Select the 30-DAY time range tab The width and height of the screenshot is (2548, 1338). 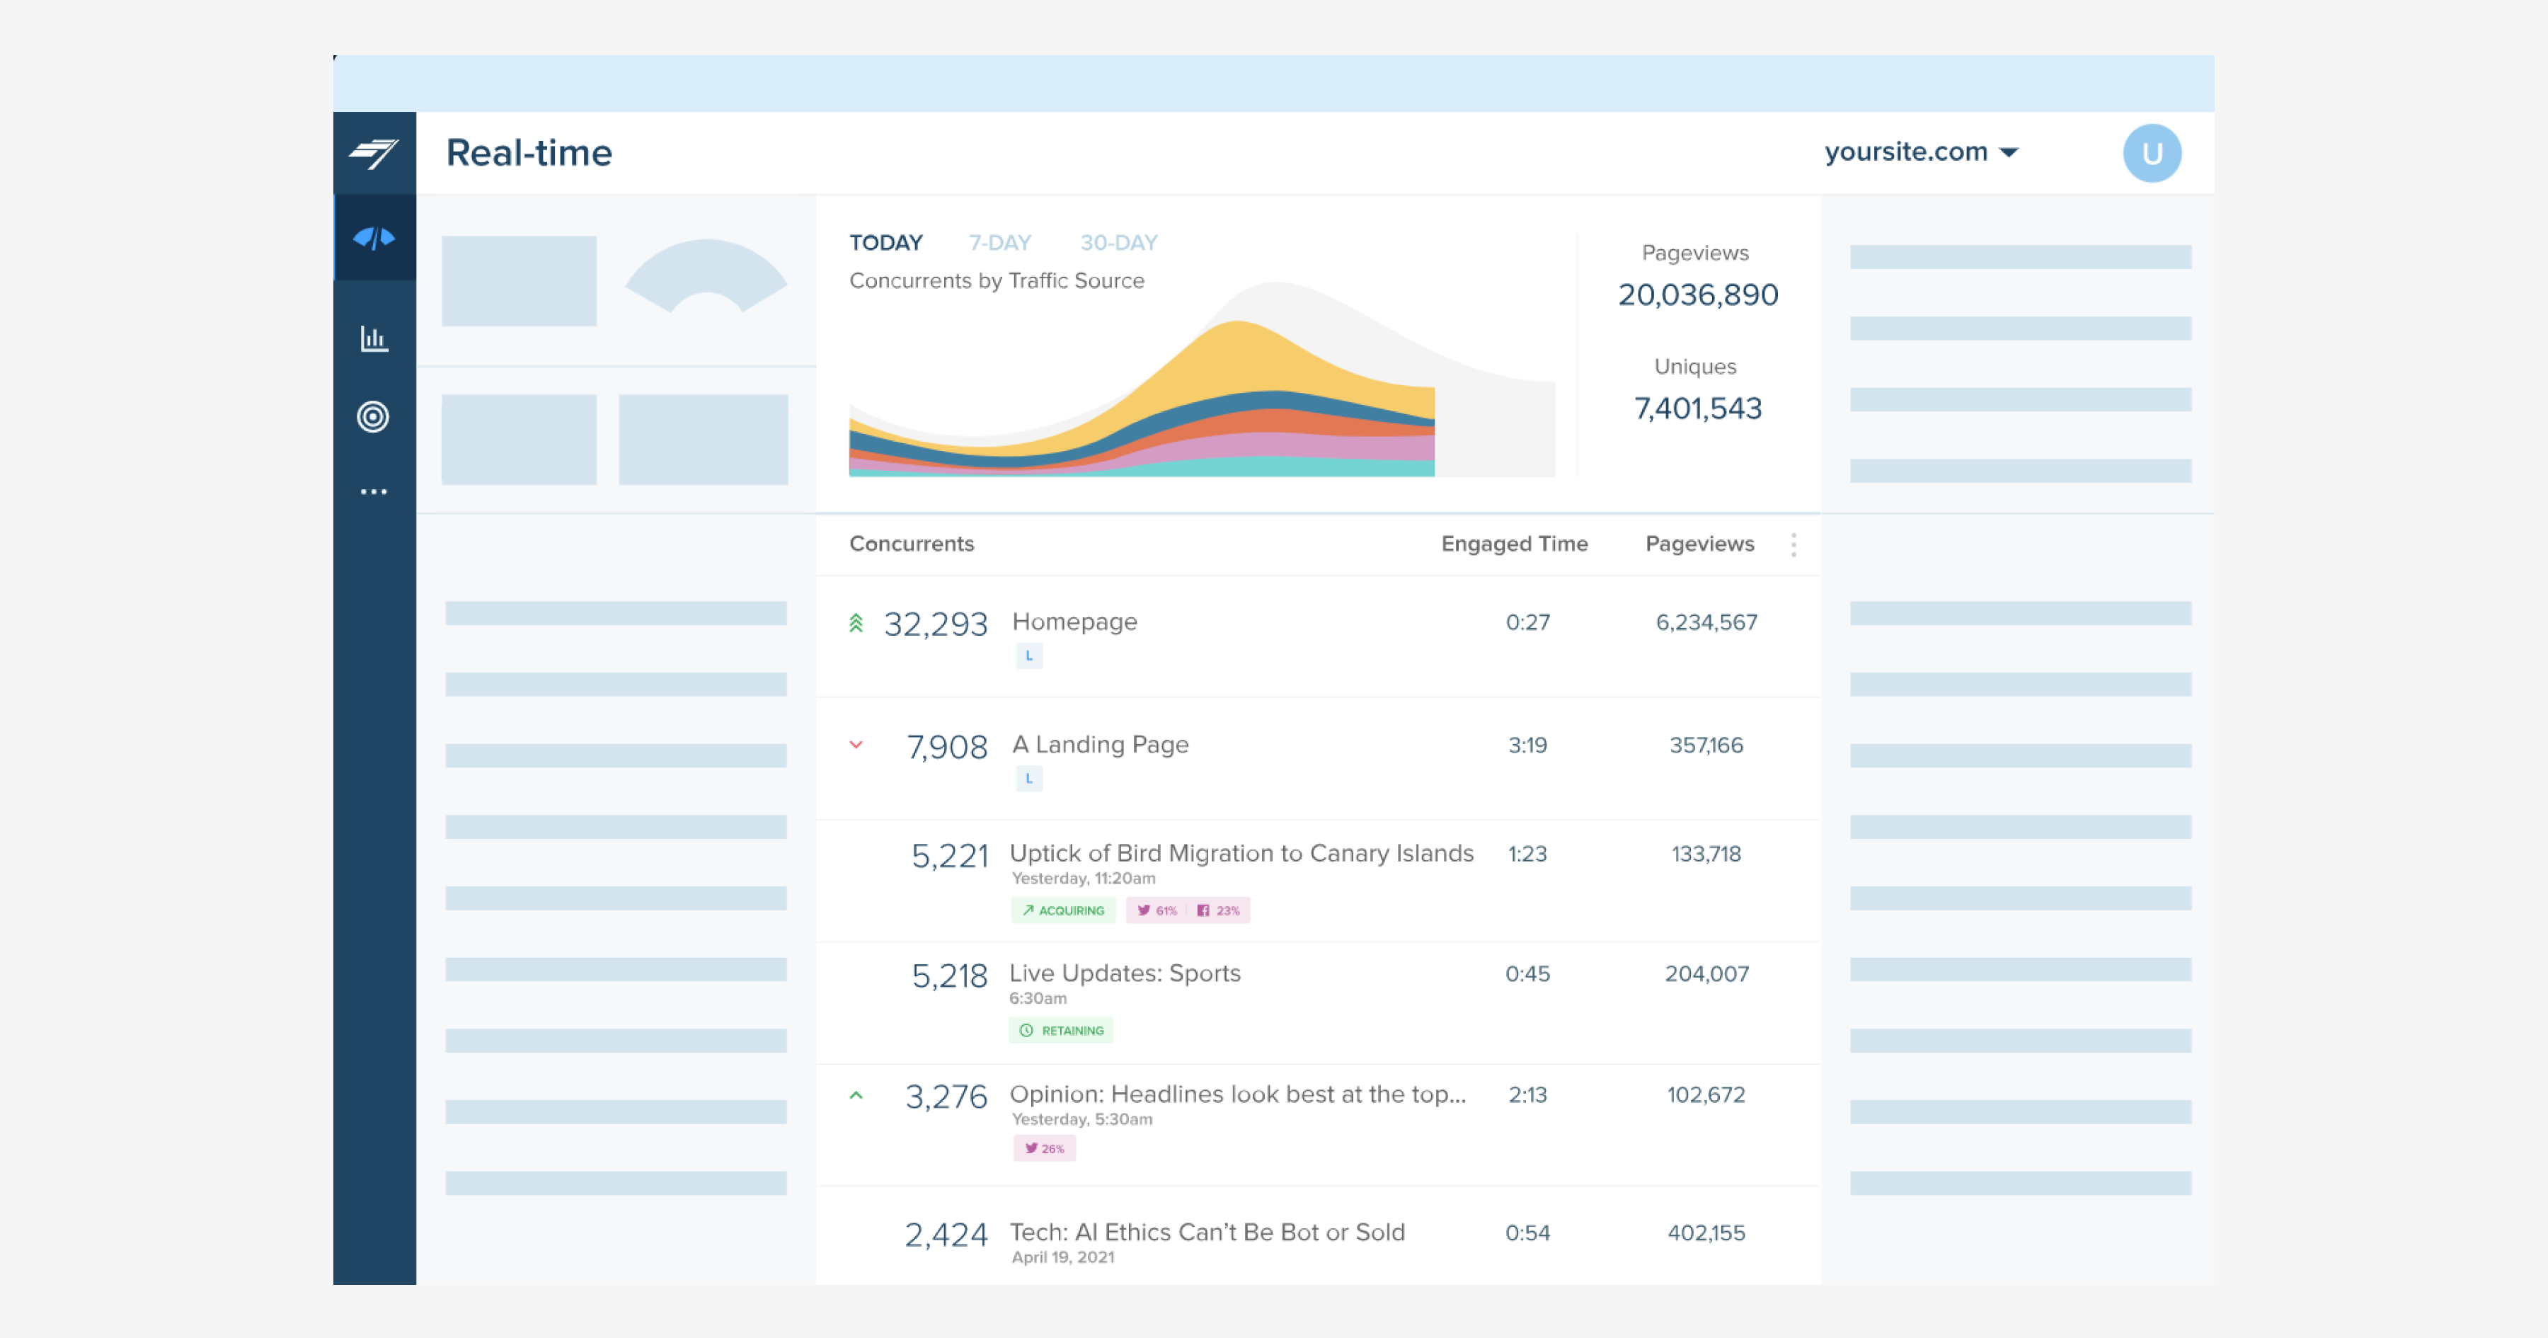tap(1118, 242)
